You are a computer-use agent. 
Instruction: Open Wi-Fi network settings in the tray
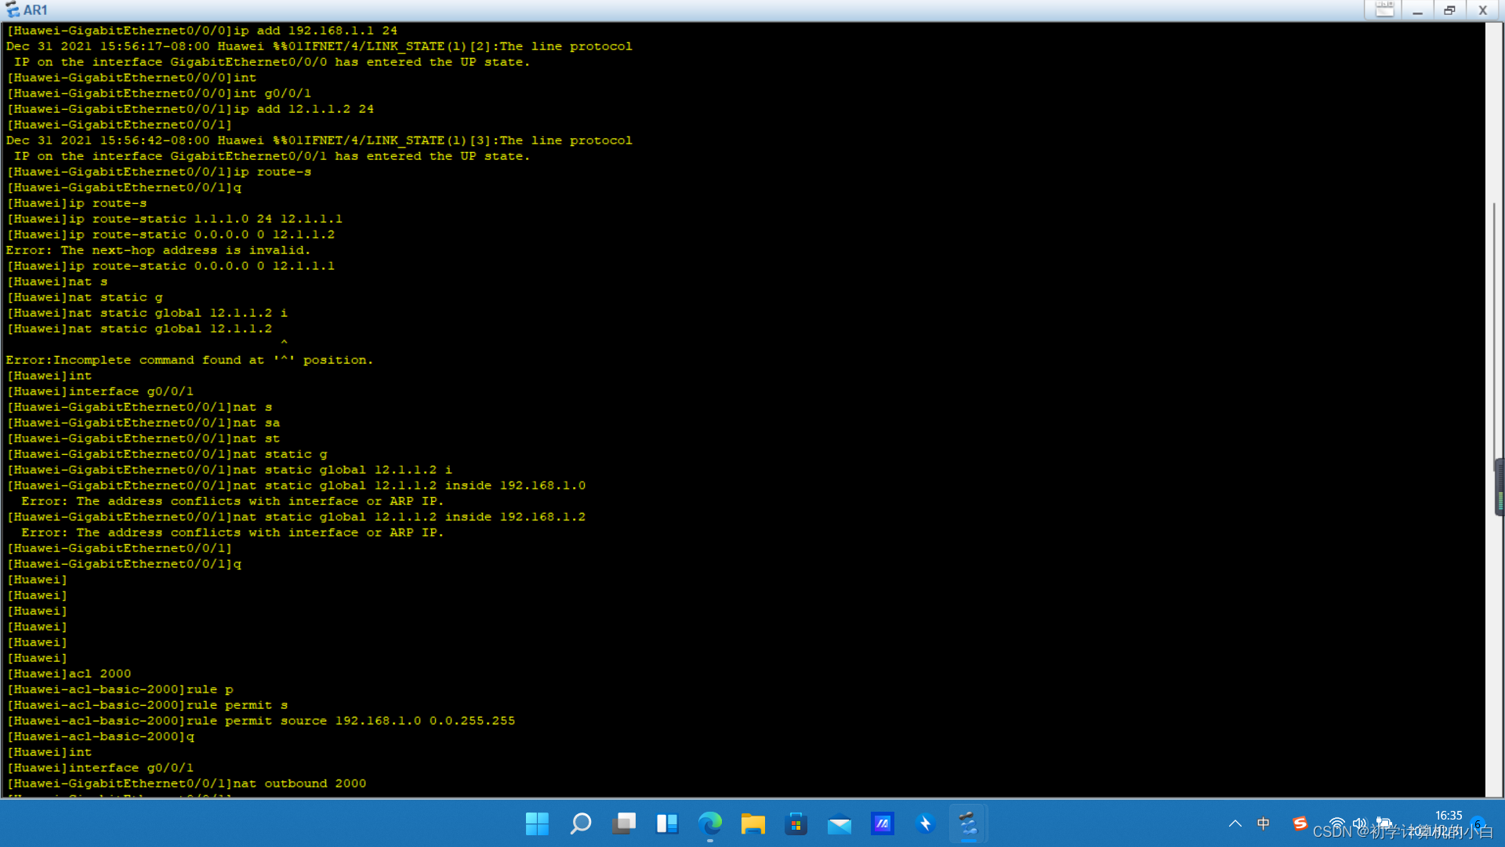click(1337, 823)
